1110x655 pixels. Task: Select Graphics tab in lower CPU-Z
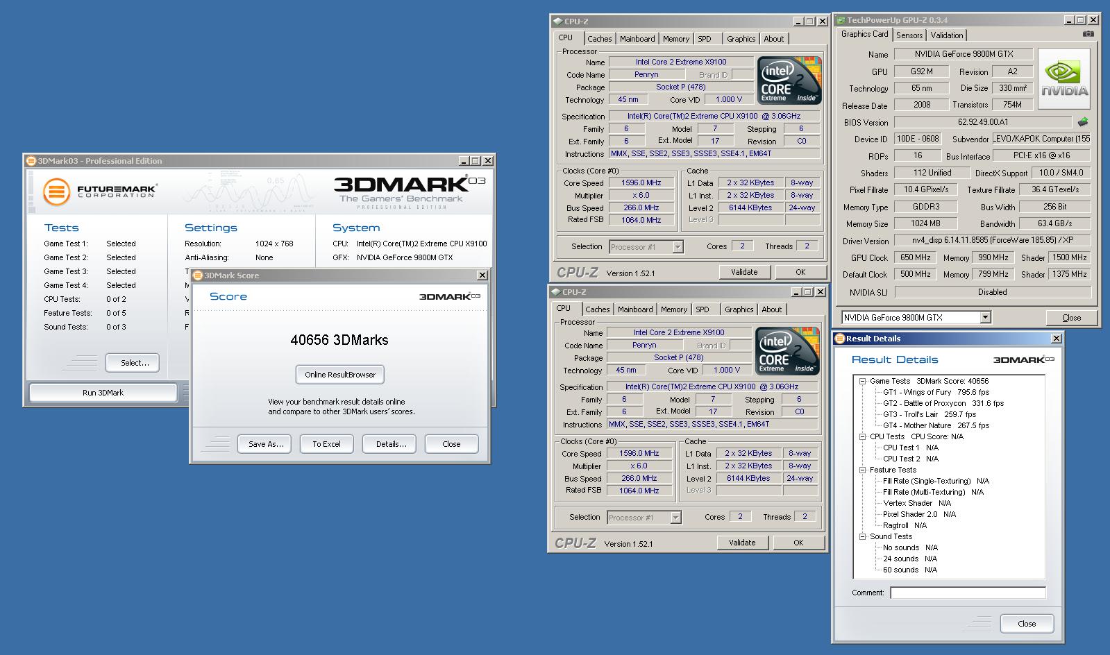(739, 309)
